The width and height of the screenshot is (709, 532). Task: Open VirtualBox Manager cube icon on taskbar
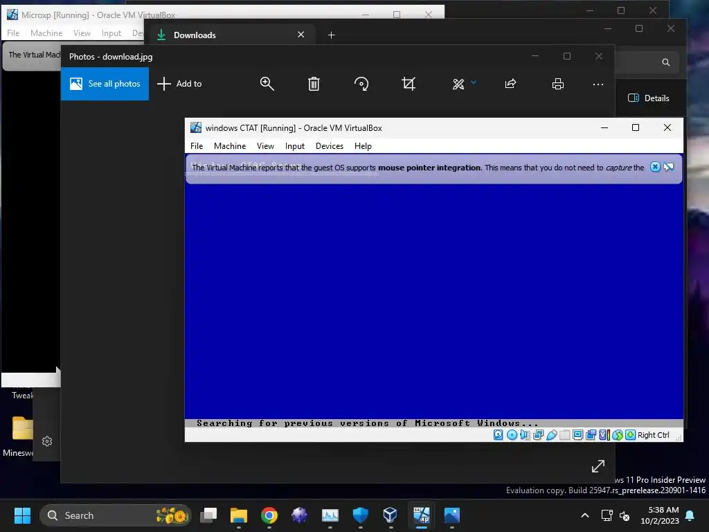391,515
